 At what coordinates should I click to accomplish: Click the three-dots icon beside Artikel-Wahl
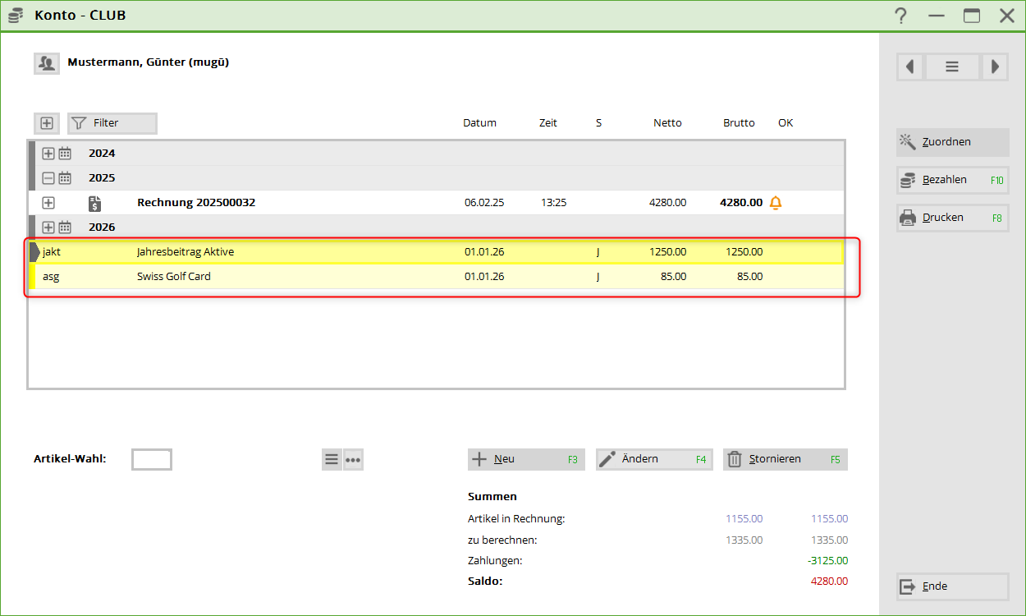pyautogui.click(x=353, y=460)
